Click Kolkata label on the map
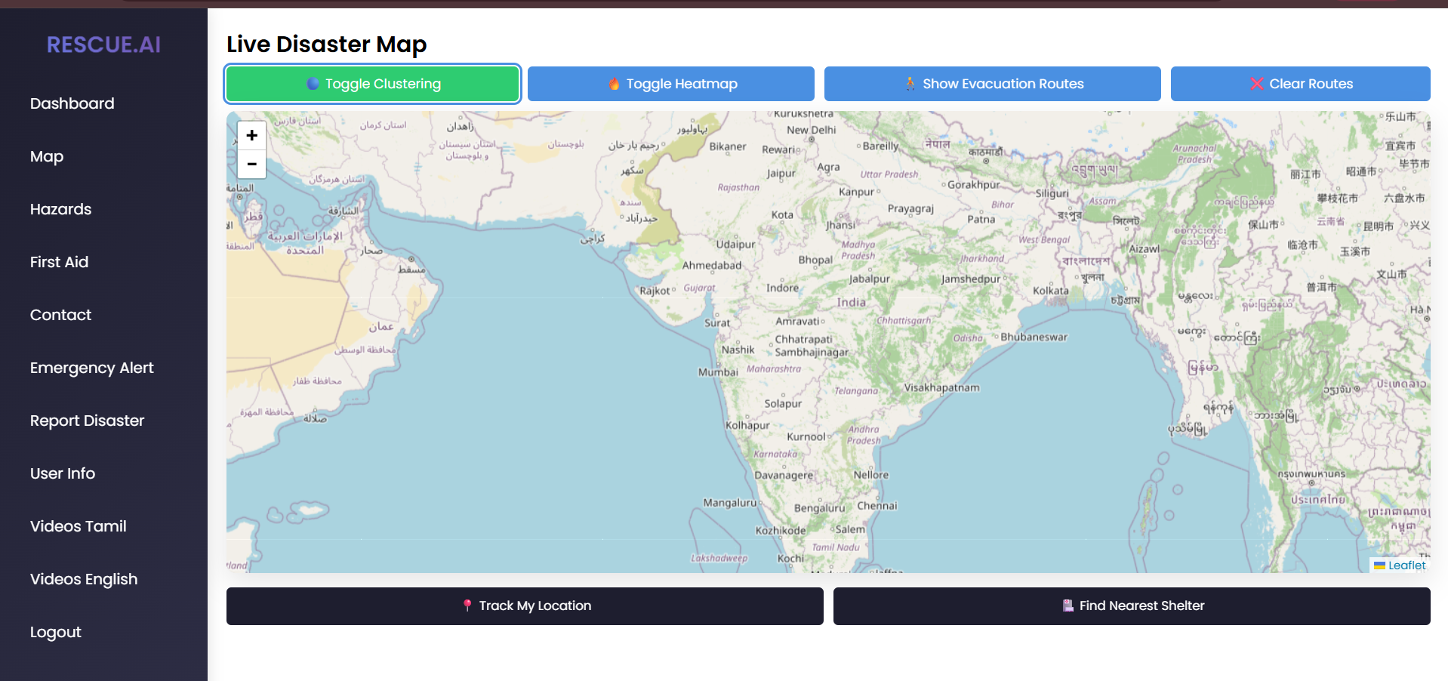Image resolution: width=1448 pixels, height=681 pixels. click(x=1051, y=291)
